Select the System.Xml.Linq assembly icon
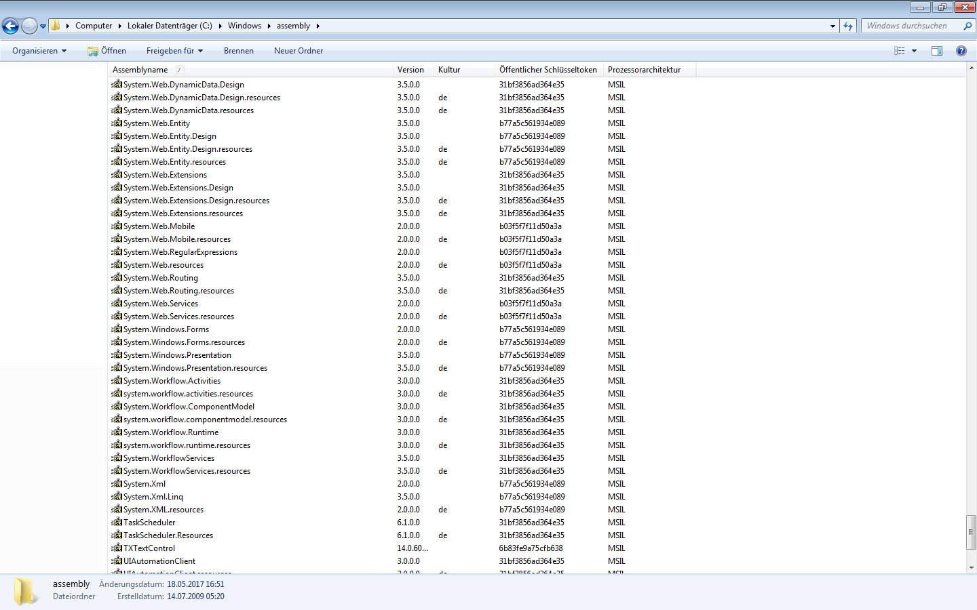 [117, 497]
